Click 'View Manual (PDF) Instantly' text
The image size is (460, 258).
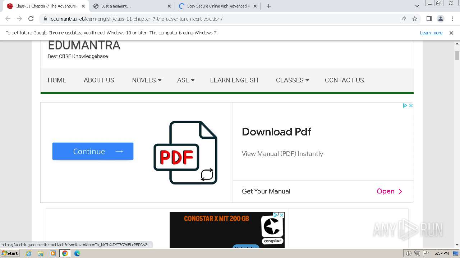coord(282,154)
